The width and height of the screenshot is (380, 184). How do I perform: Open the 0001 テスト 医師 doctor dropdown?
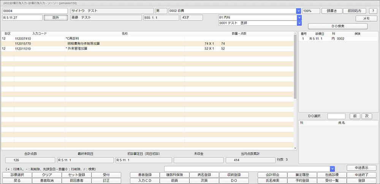299,23
